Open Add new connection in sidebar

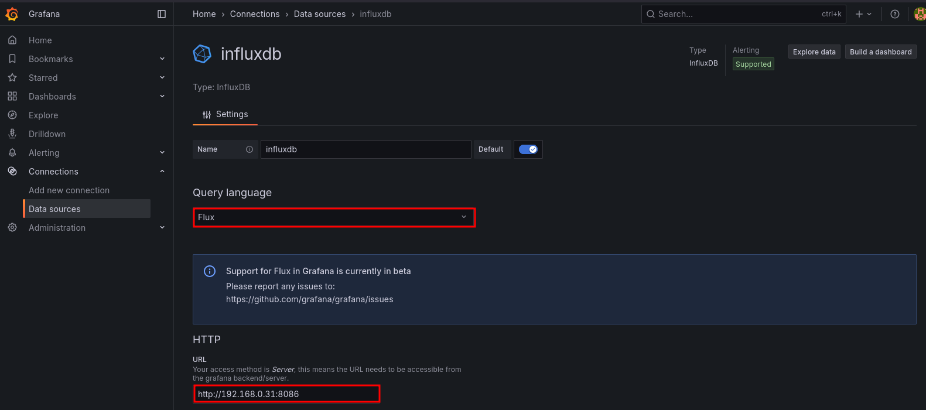click(x=69, y=190)
